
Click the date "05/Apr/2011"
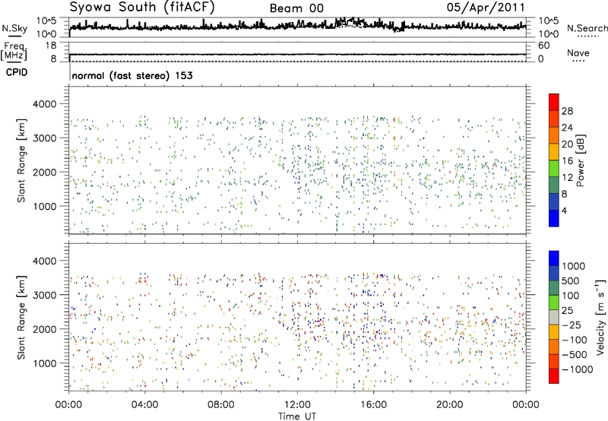click(x=486, y=8)
